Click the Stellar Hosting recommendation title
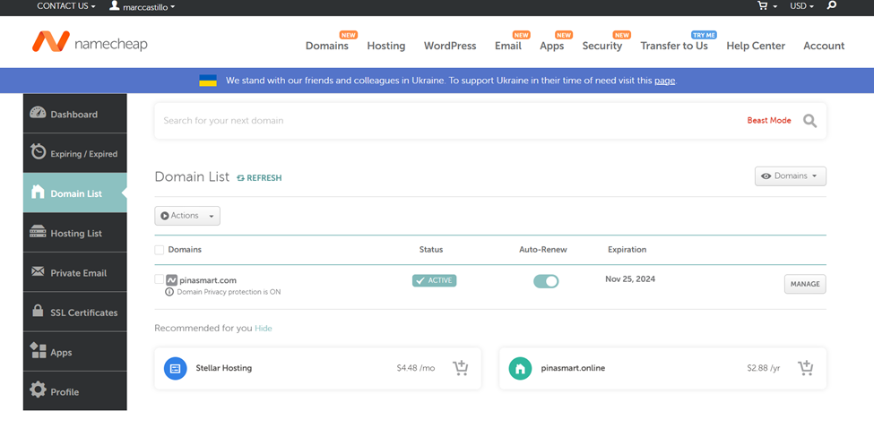Image resolution: width=874 pixels, height=428 pixels. [223, 368]
